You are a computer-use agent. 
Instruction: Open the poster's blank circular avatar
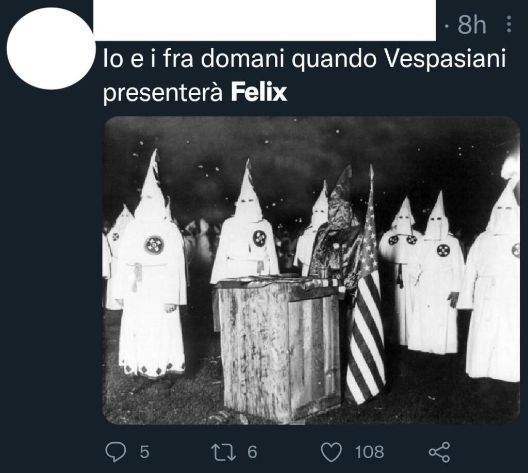50,48
